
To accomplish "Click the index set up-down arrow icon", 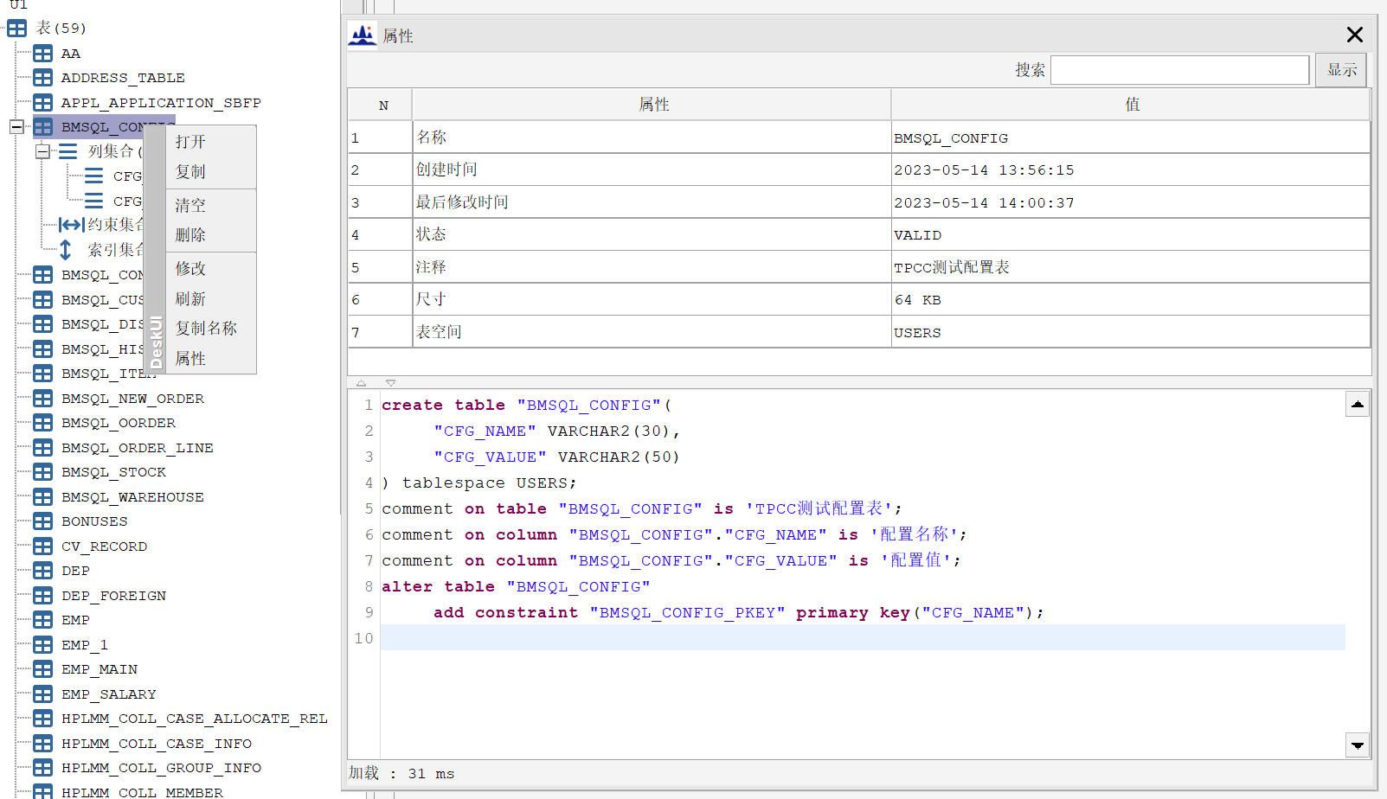I will pyautogui.click(x=65, y=250).
